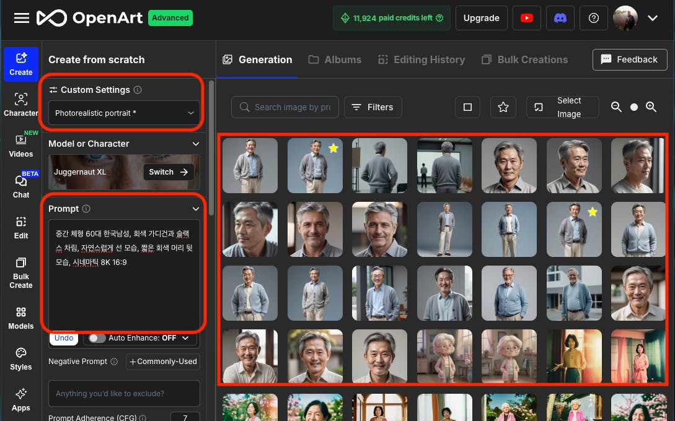Switch the Juggernaut XL model
The image size is (675, 421).
[x=169, y=172]
